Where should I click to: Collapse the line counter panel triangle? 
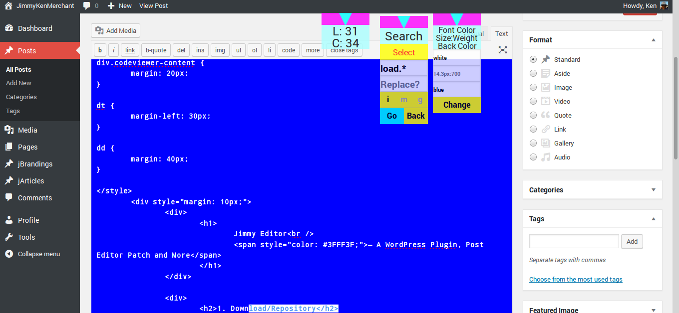click(345, 18)
